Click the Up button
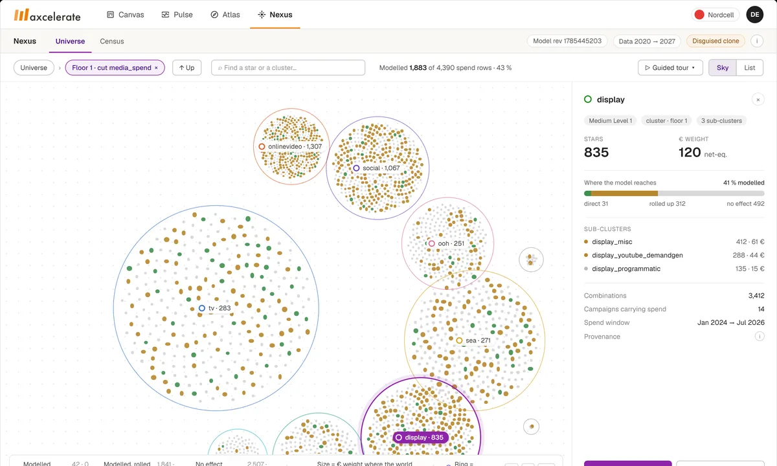Screen dimensions: 777x466 coord(187,67)
